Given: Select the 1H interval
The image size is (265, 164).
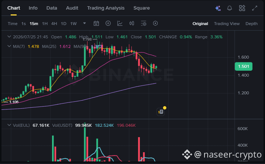Looking at the screenshot, I should (x=45, y=24).
